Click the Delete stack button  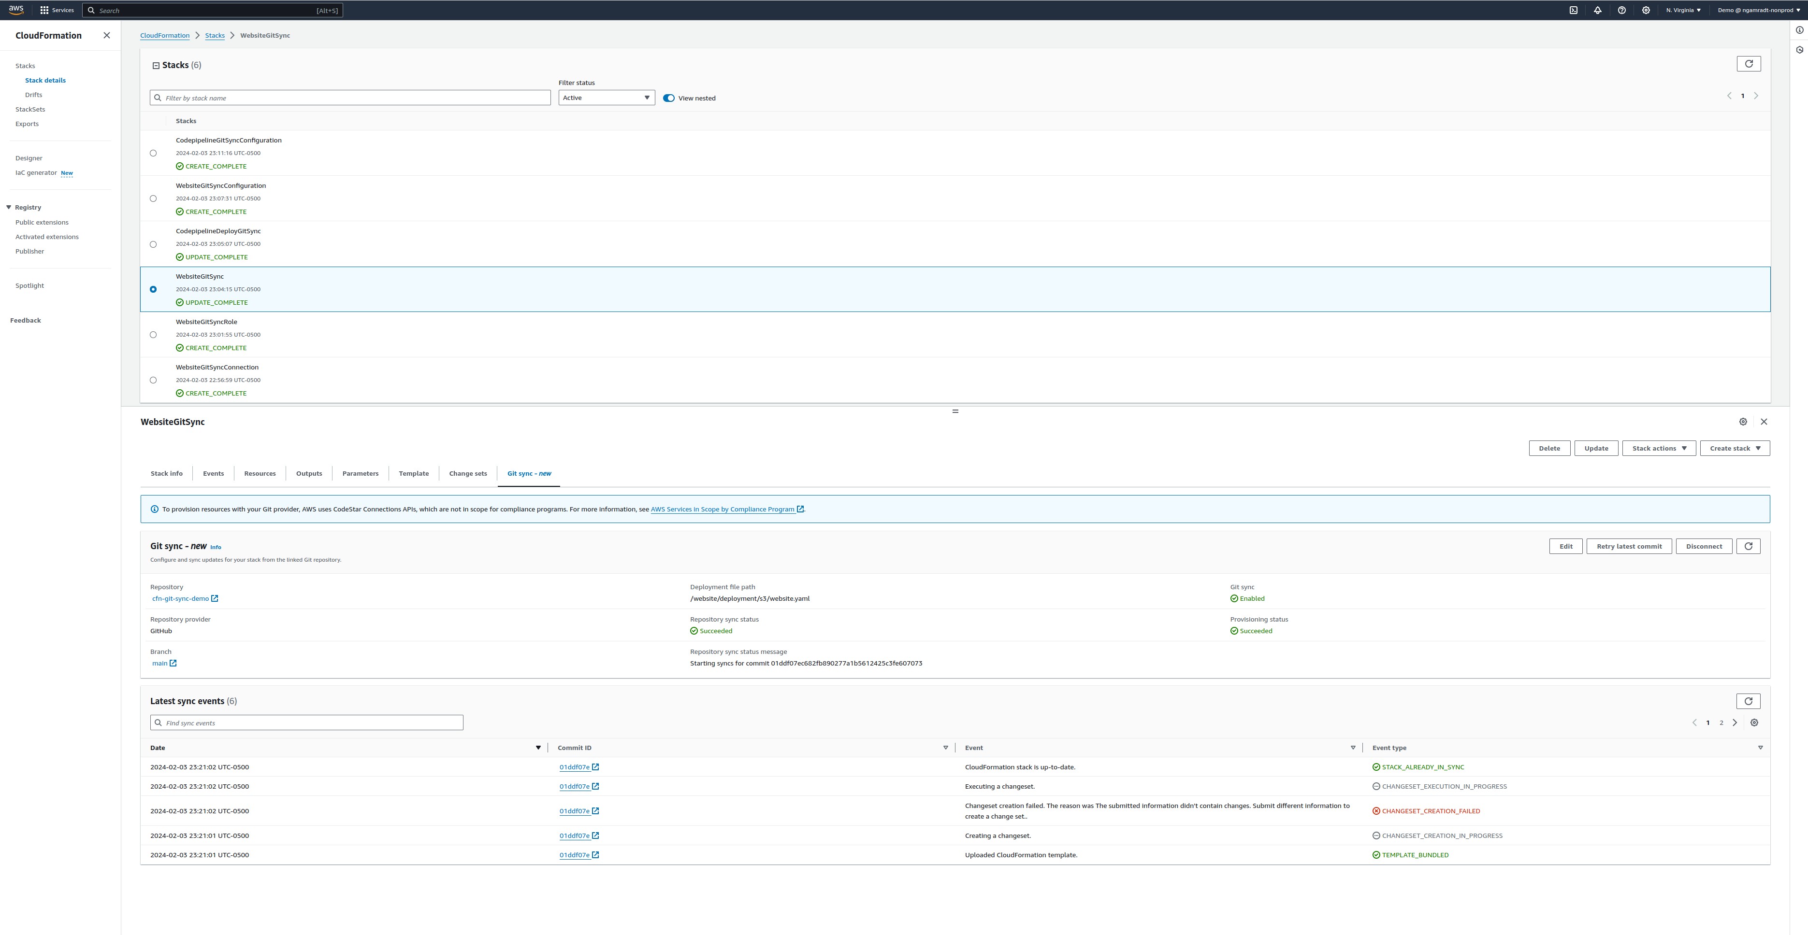pos(1549,448)
